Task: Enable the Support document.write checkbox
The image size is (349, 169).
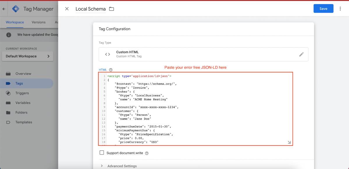Action: click(102, 153)
